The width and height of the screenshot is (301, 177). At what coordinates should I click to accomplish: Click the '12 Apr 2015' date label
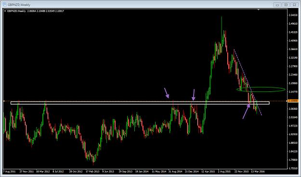(x=208, y=171)
